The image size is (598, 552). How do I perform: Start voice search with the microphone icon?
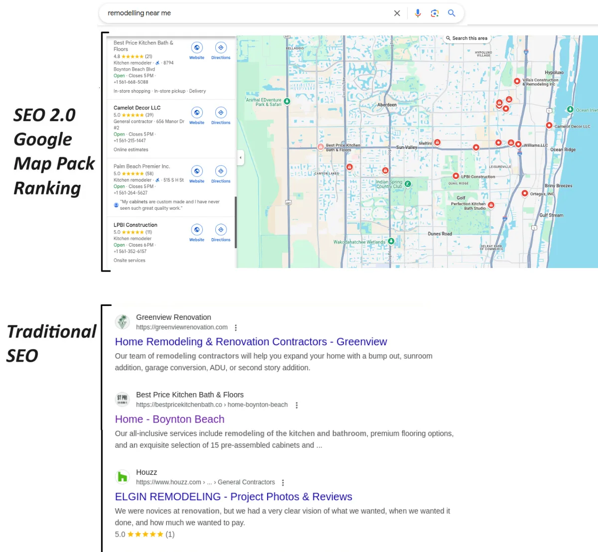[x=418, y=13]
